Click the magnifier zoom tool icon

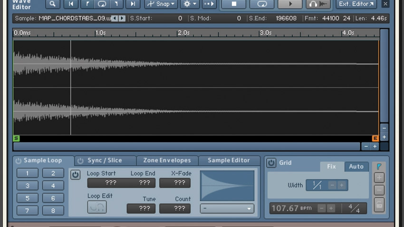[x=53, y=4]
